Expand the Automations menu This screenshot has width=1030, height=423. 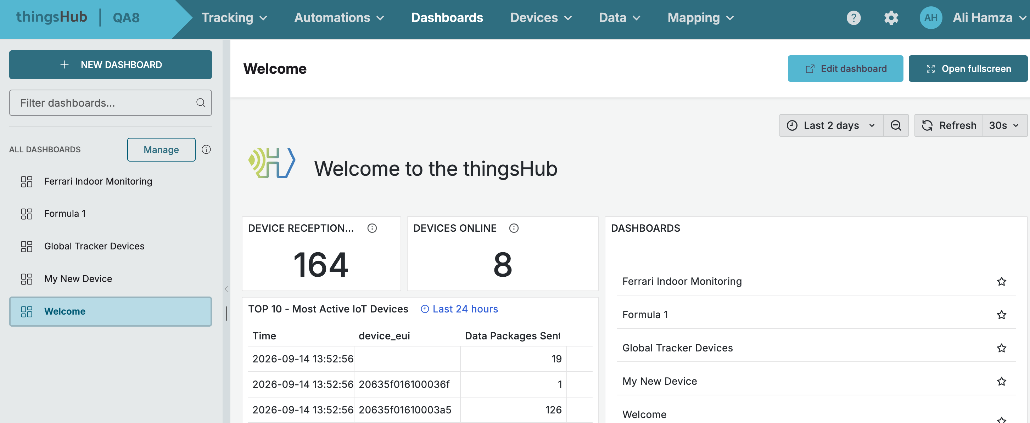click(339, 18)
